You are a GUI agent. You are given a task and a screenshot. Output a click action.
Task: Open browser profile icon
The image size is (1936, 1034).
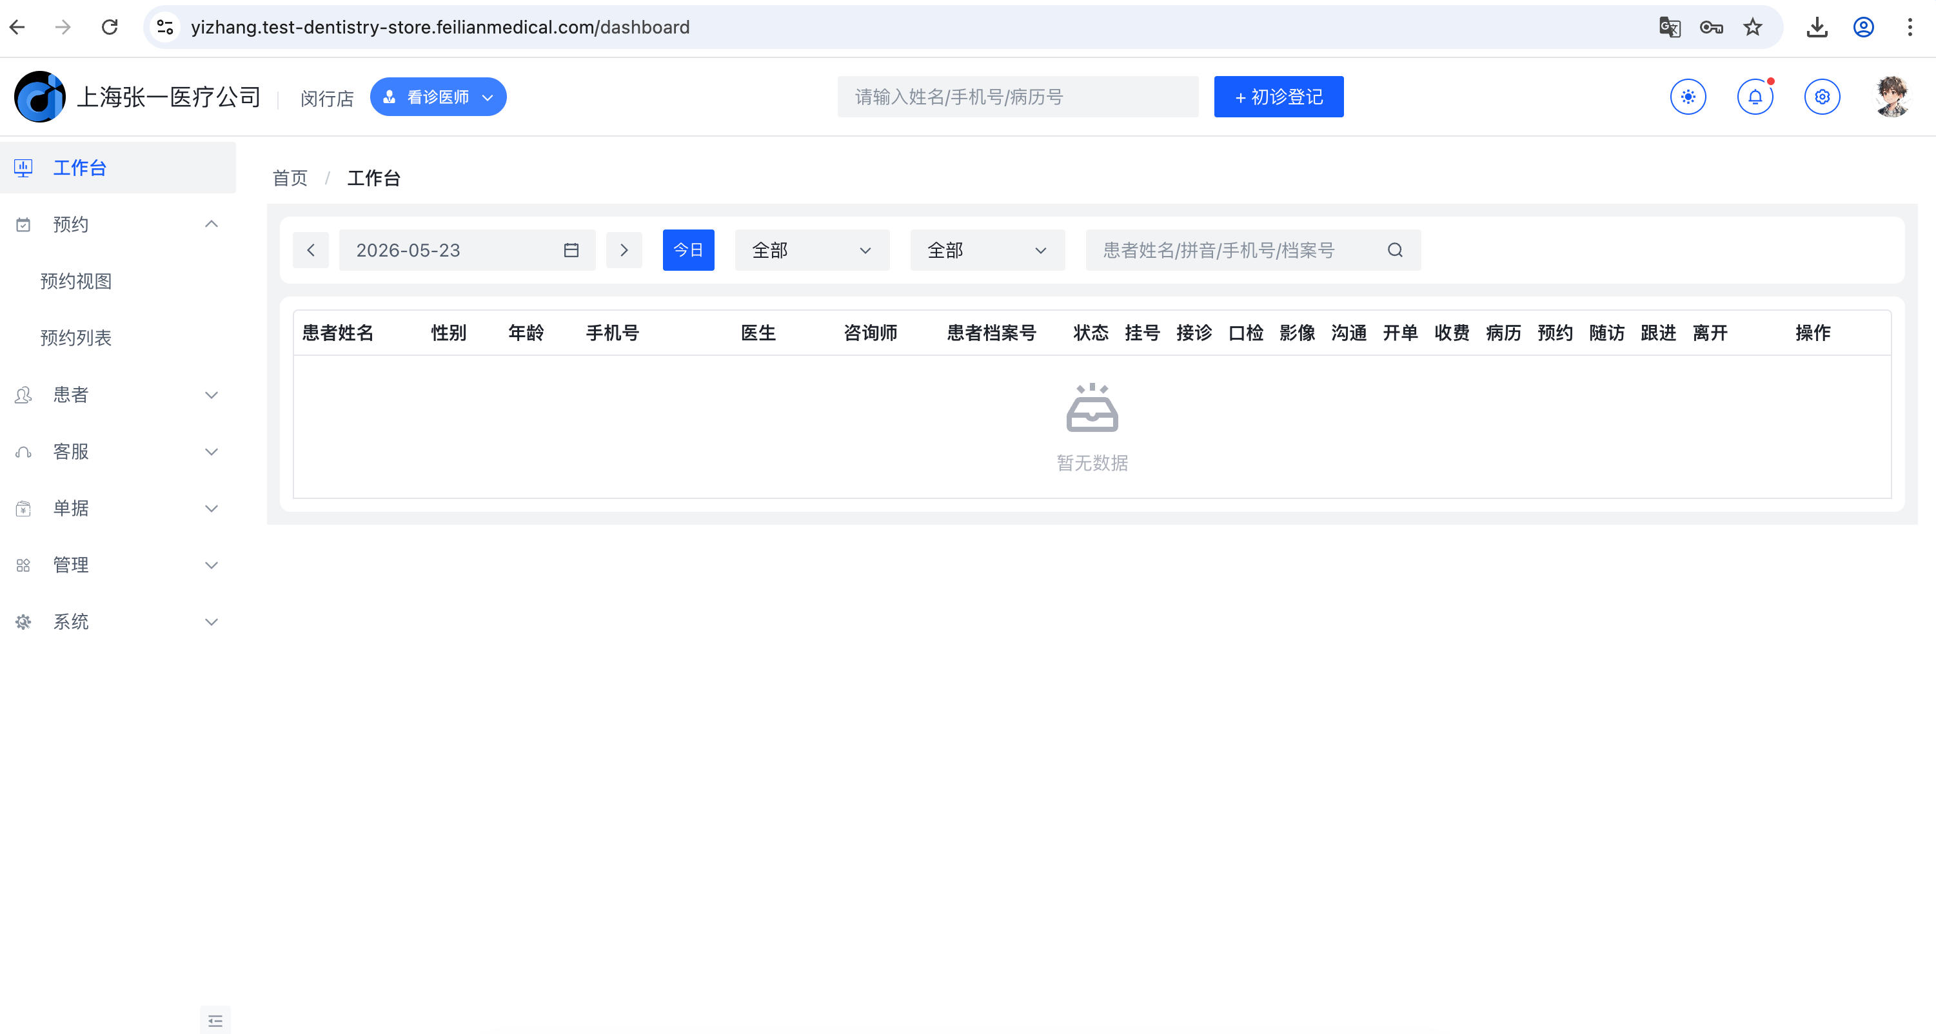coord(1863,27)
